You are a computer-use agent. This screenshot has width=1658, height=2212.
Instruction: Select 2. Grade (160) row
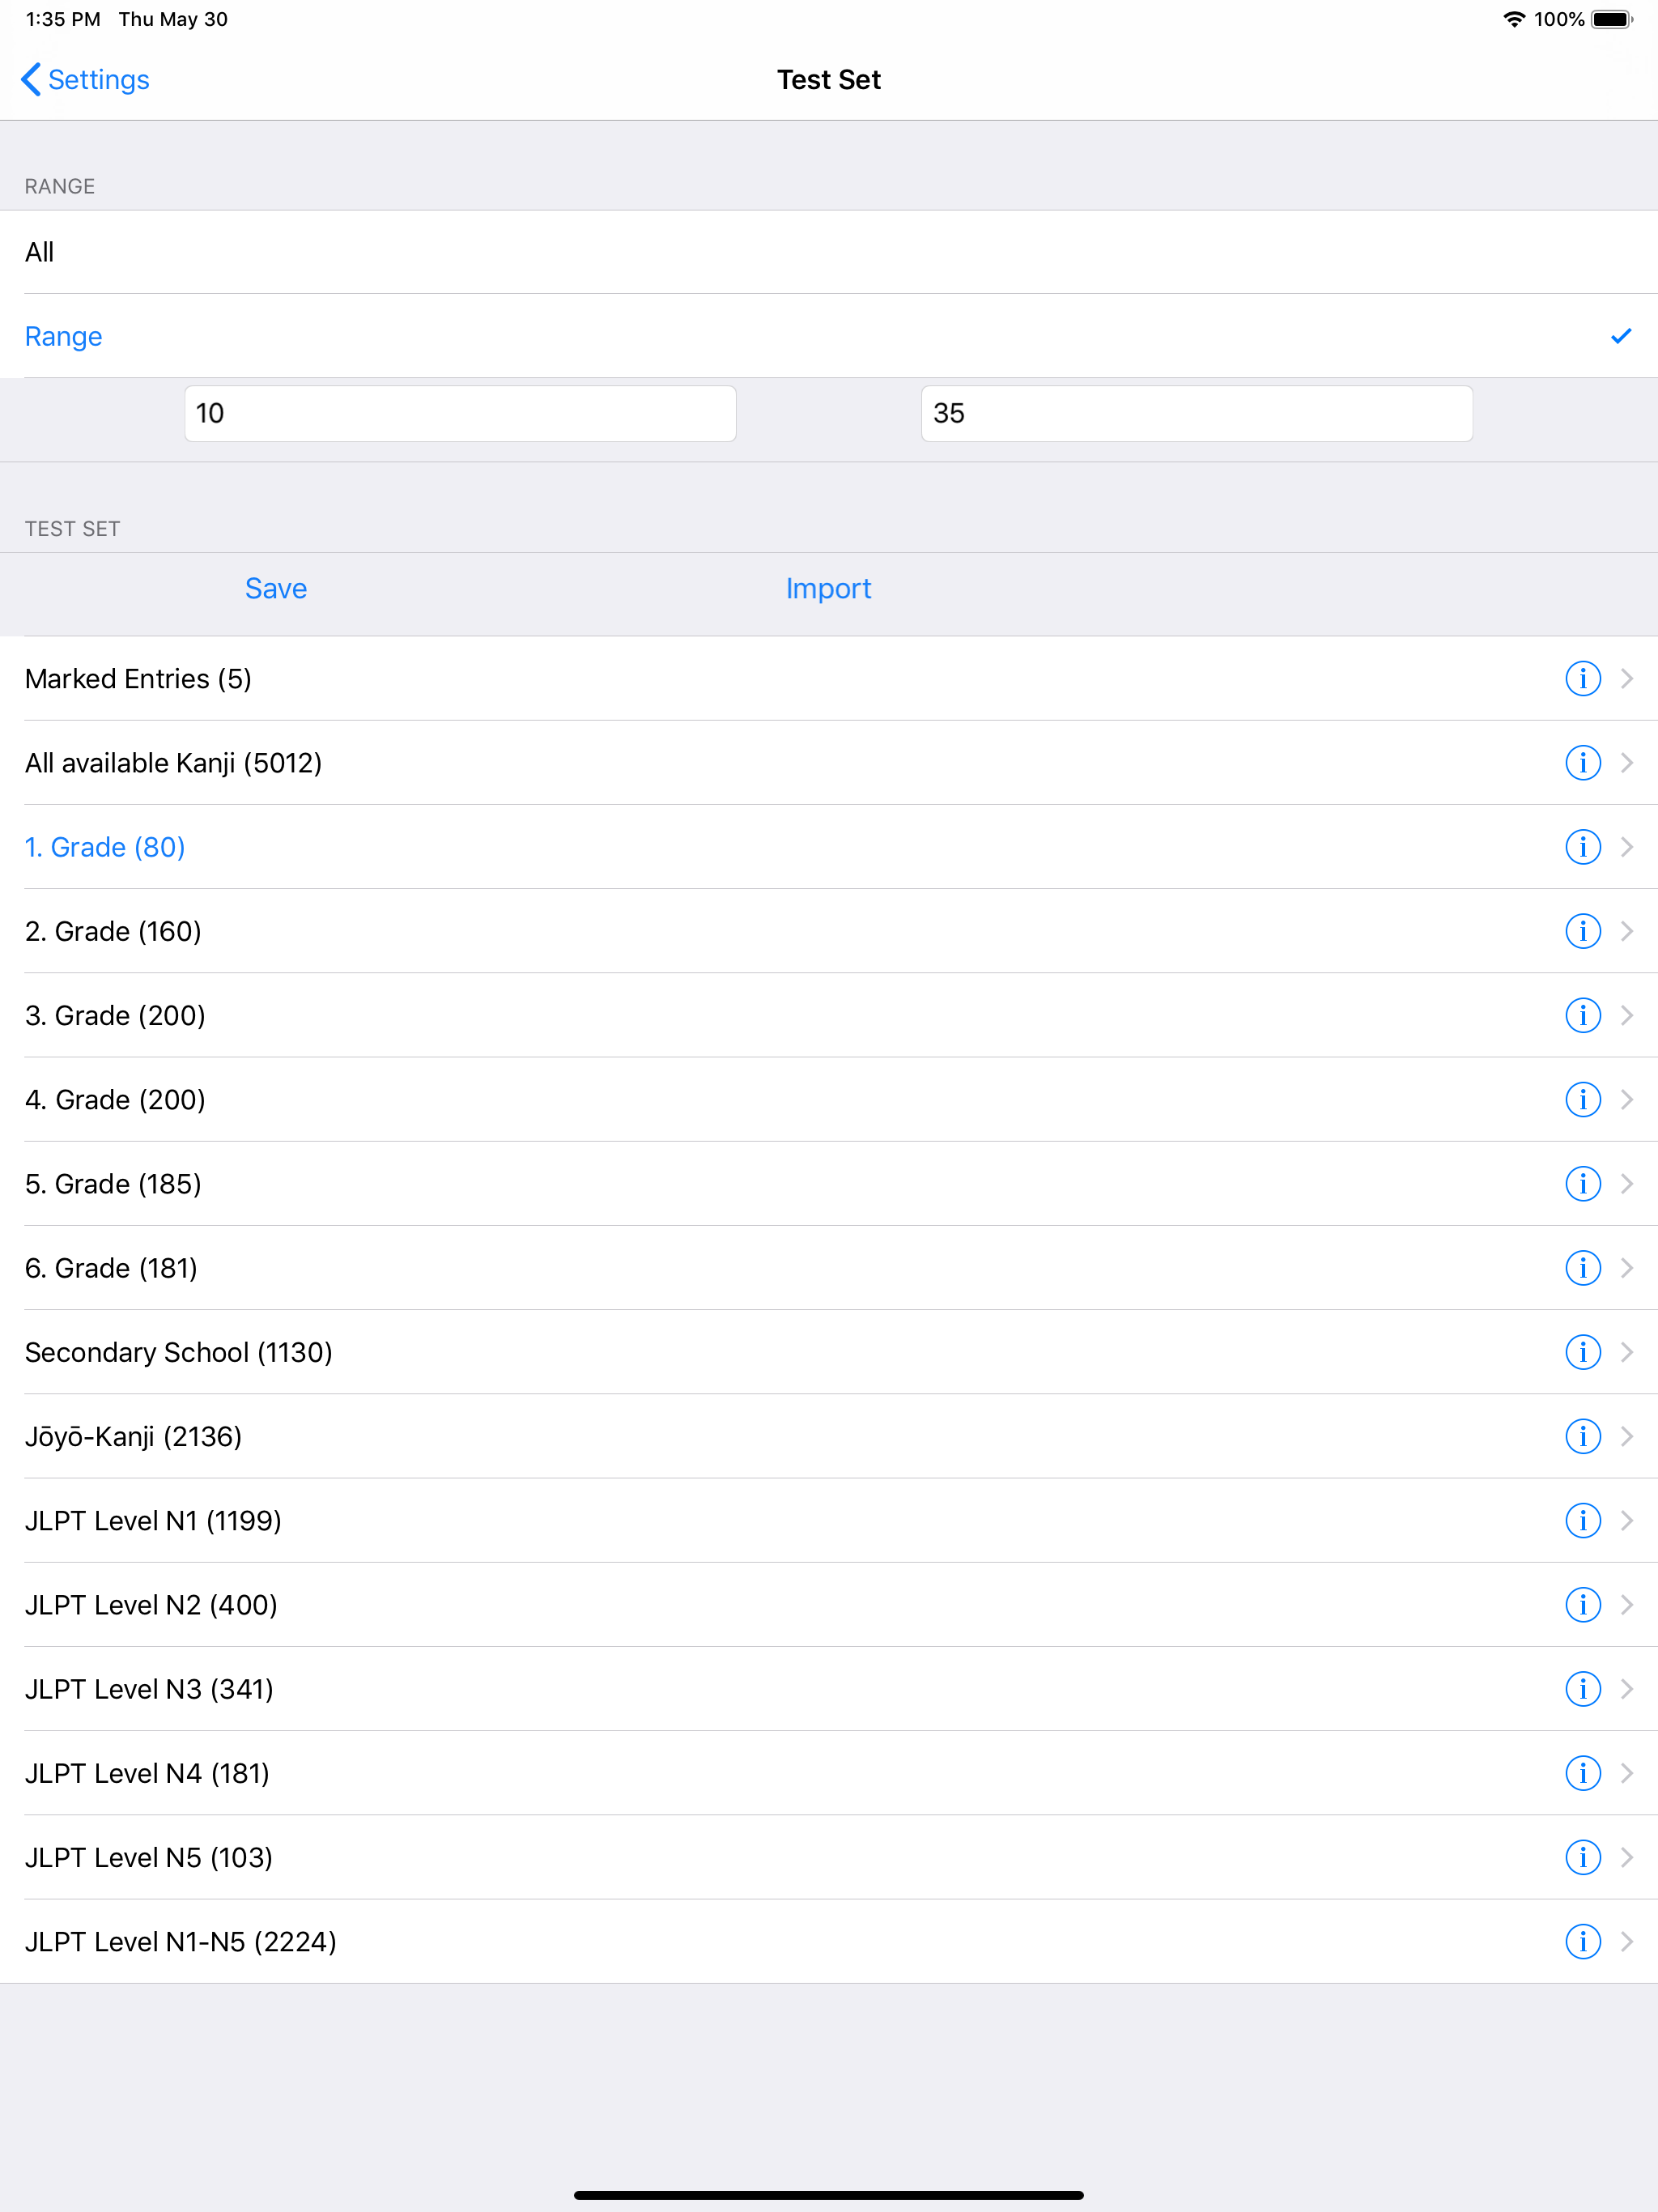click(829, 930)
